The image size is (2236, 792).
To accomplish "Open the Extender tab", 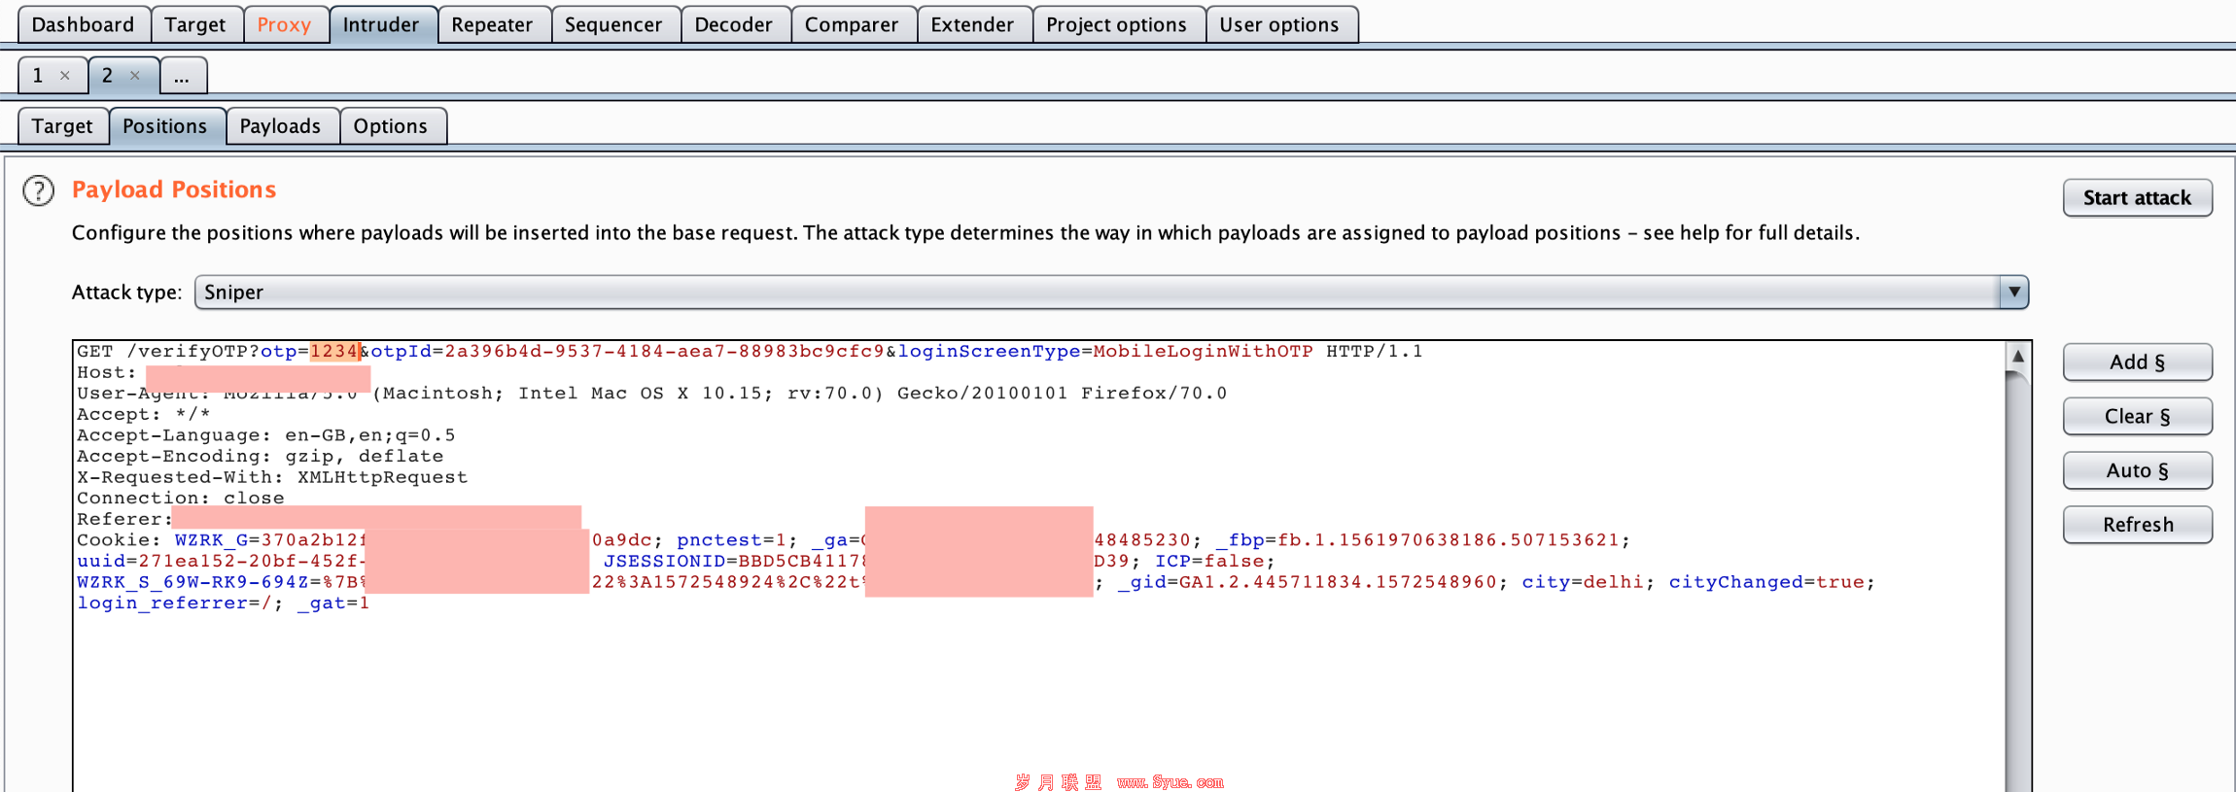I will [972, 24].
